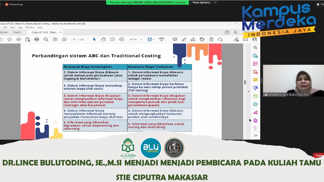Switch to the Tools tab

tap(17, 32)
